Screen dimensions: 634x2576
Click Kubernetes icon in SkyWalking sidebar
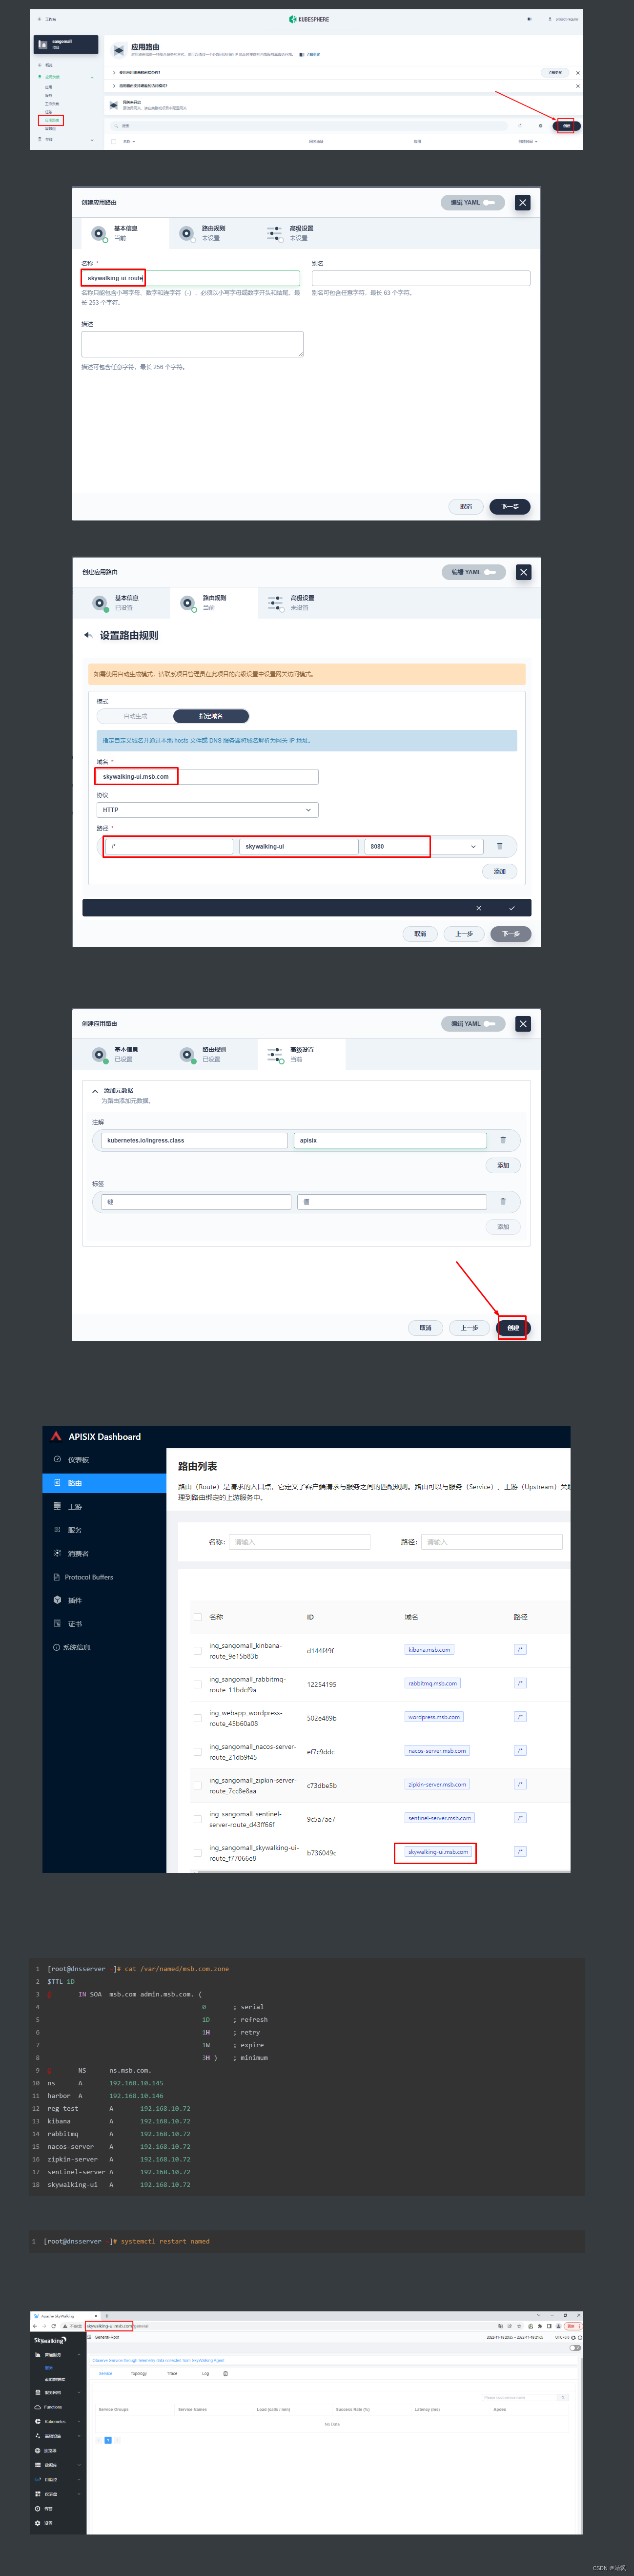pyautogui.click(x=38, y=2422)
